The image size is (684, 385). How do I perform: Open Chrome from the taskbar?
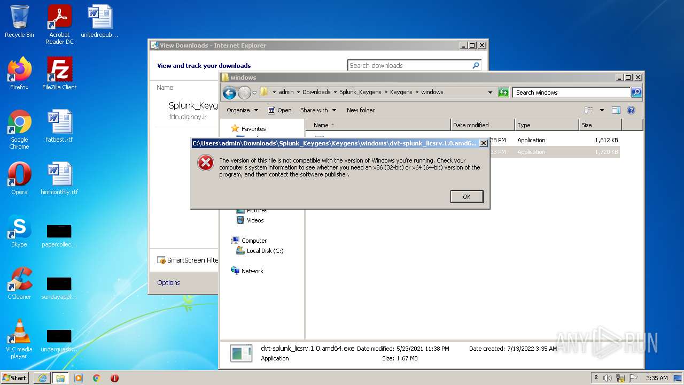[97, 378]
